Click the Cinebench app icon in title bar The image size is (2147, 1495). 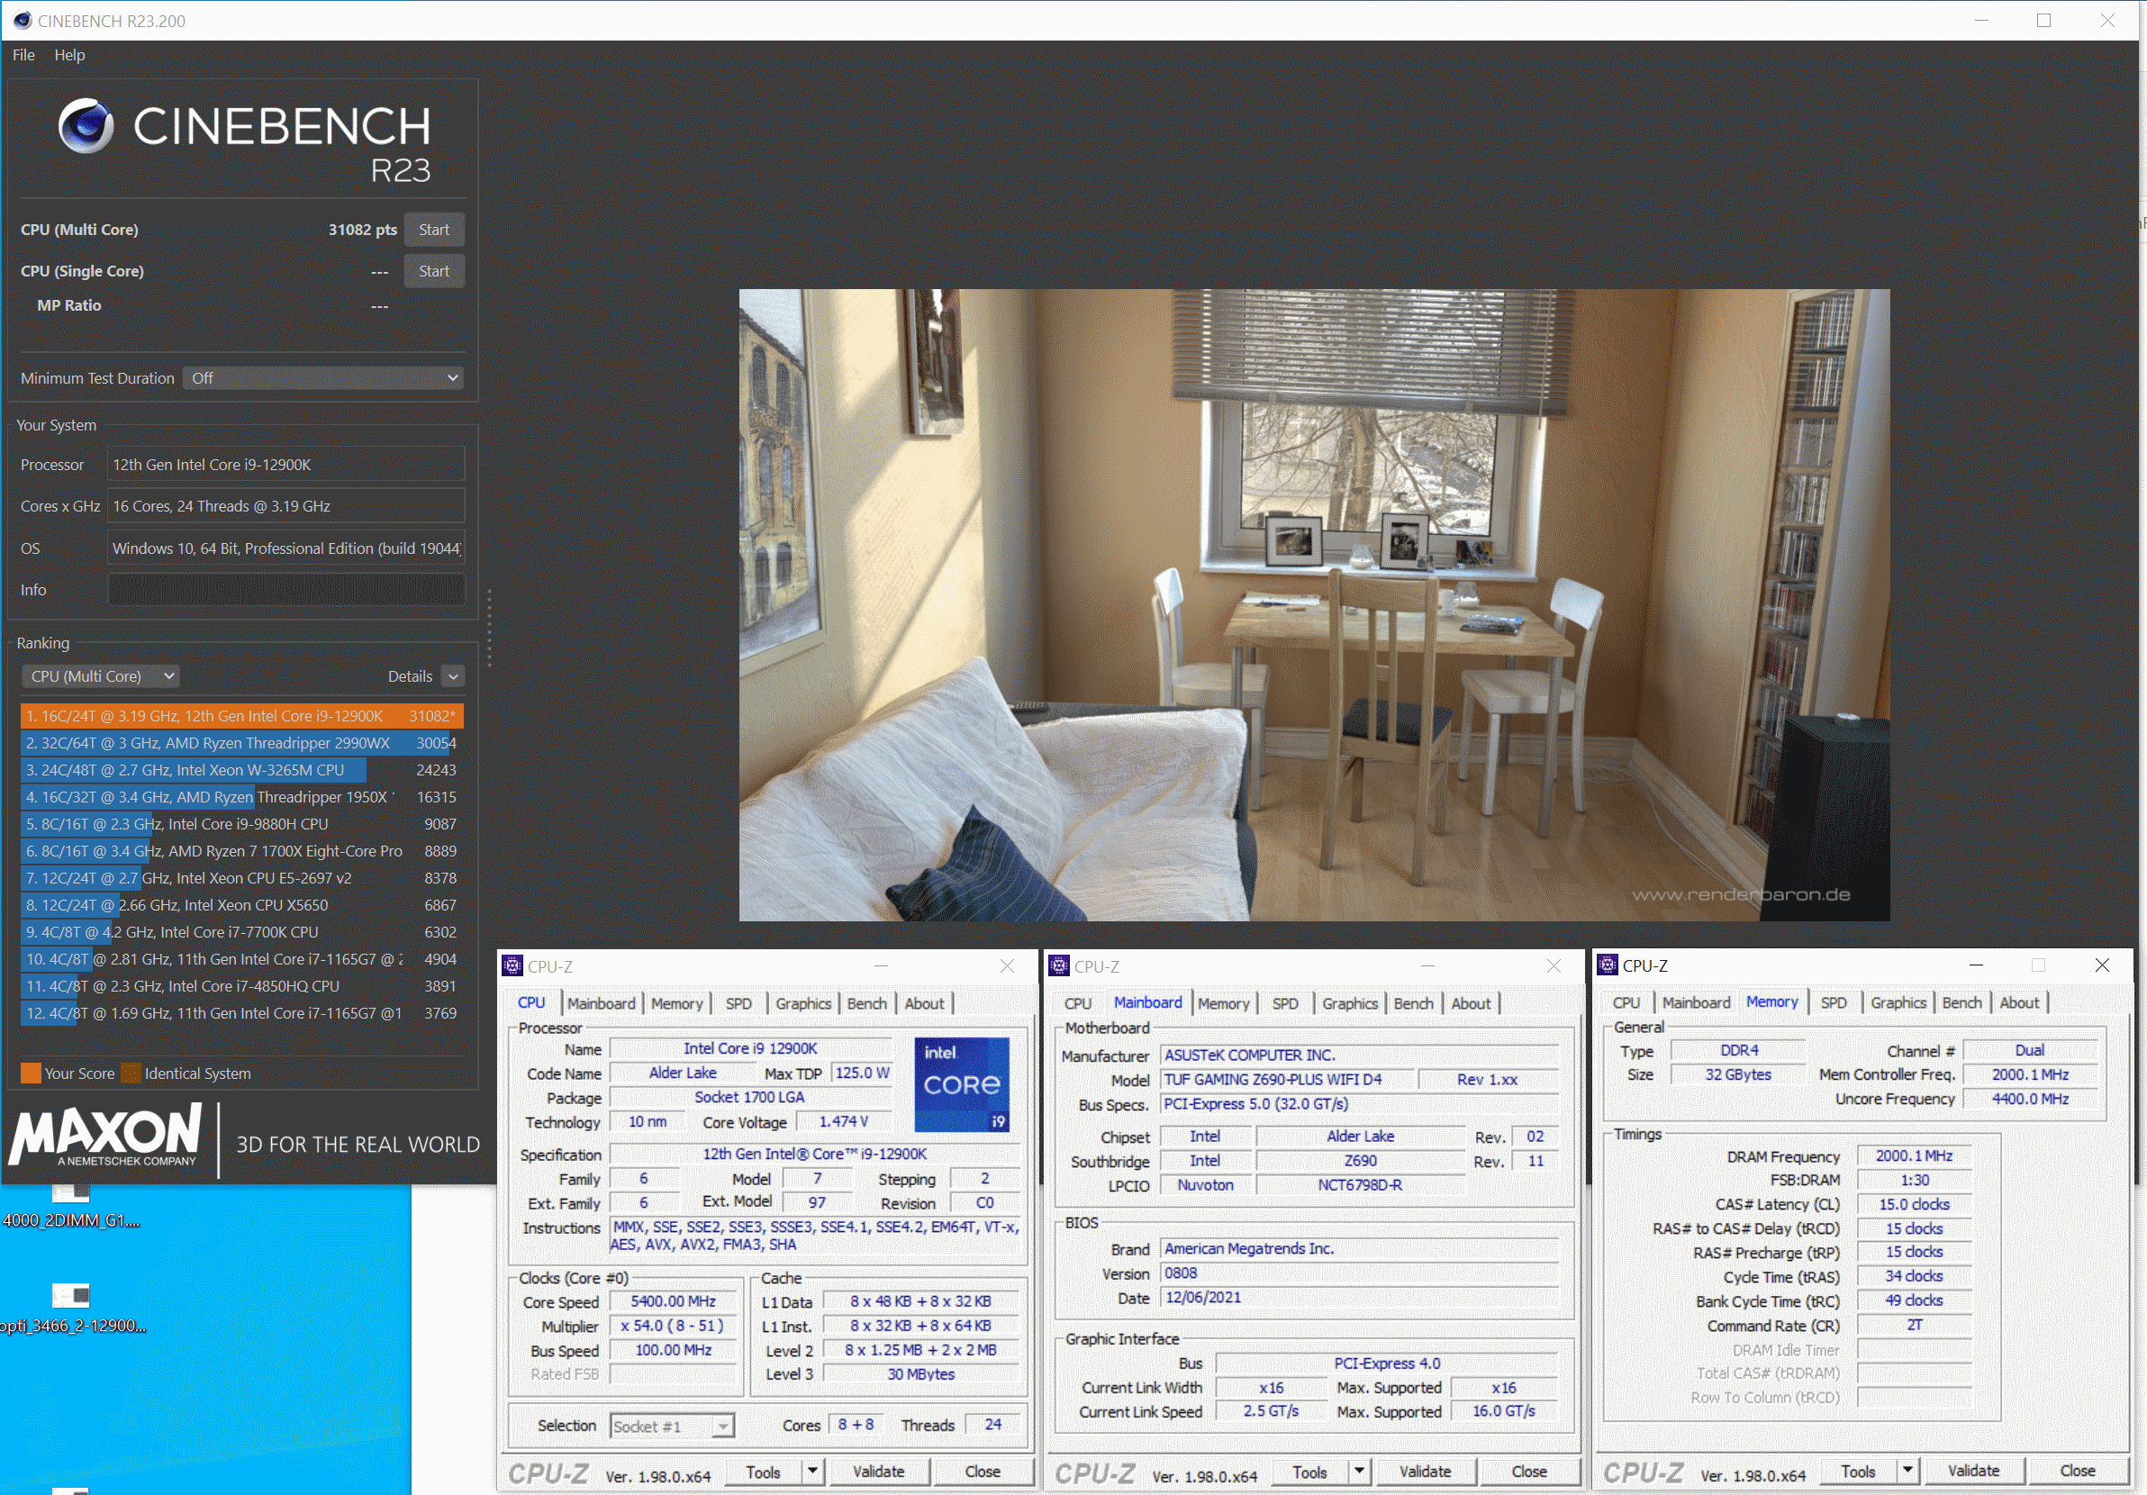[23, 21]
